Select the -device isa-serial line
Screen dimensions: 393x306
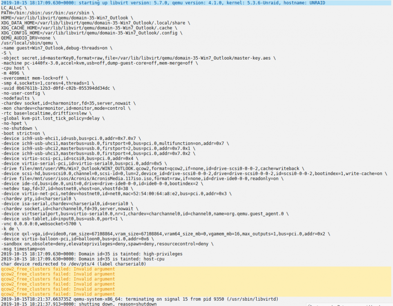(x=67, y=203)
